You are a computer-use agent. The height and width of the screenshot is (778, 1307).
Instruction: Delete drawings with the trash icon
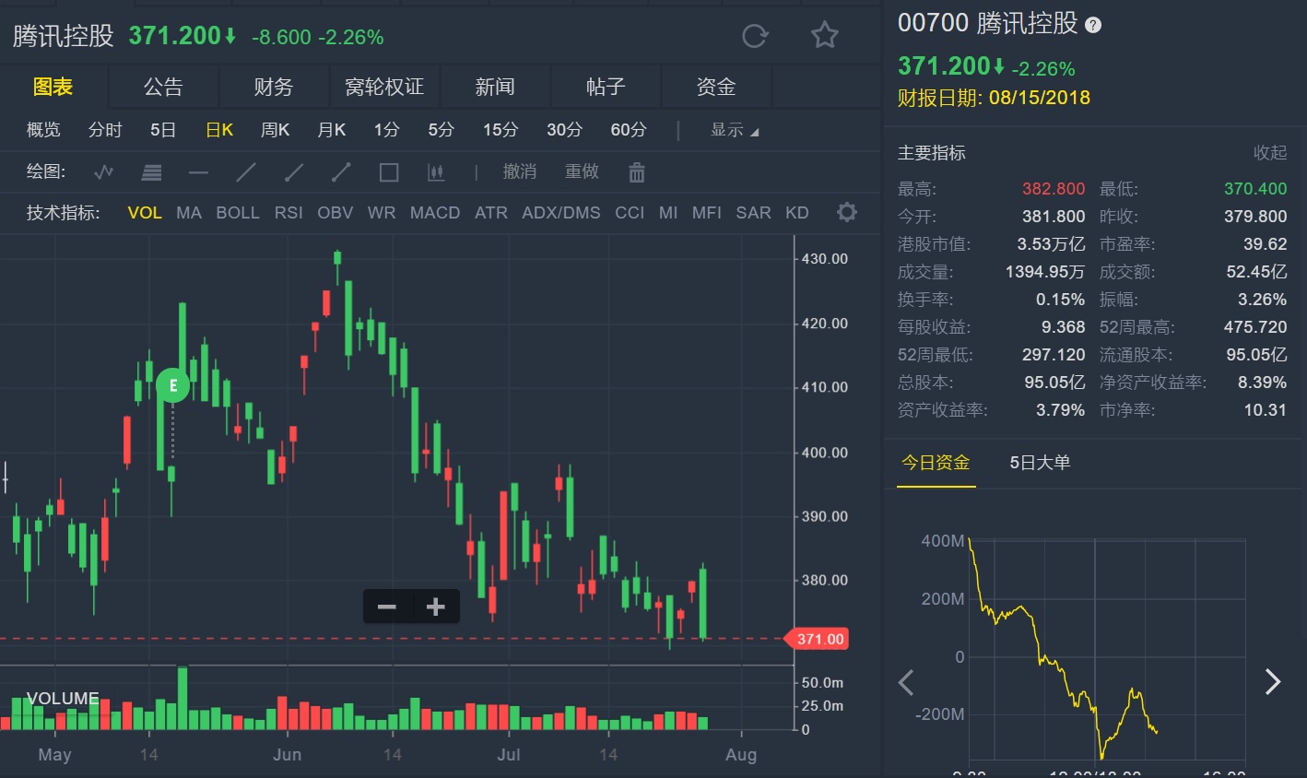636,172
